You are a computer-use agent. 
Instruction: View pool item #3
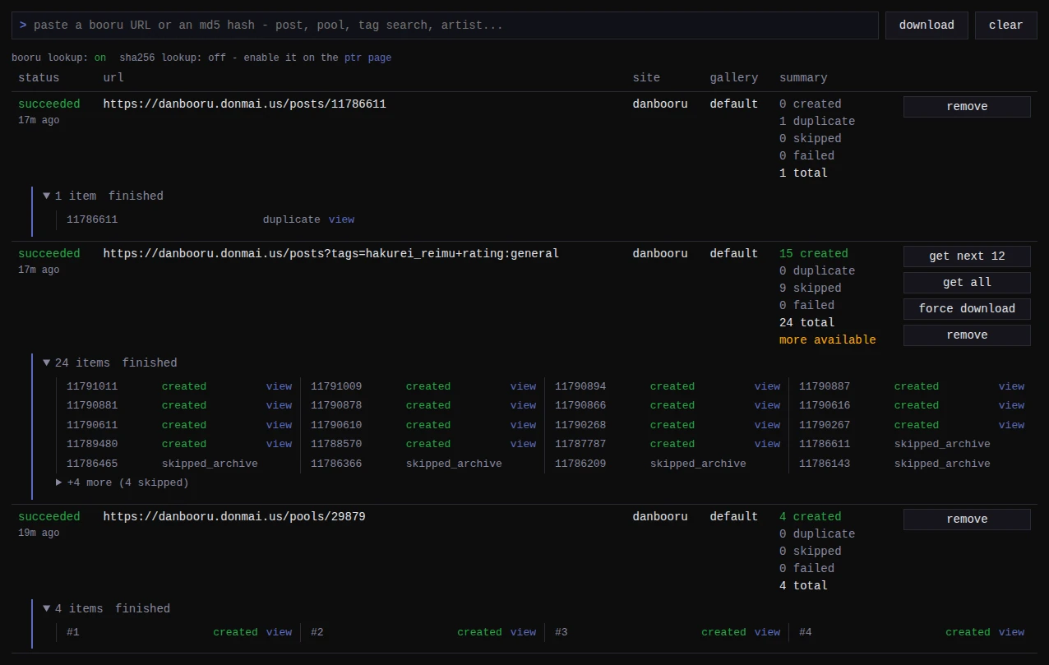(767, 632)
